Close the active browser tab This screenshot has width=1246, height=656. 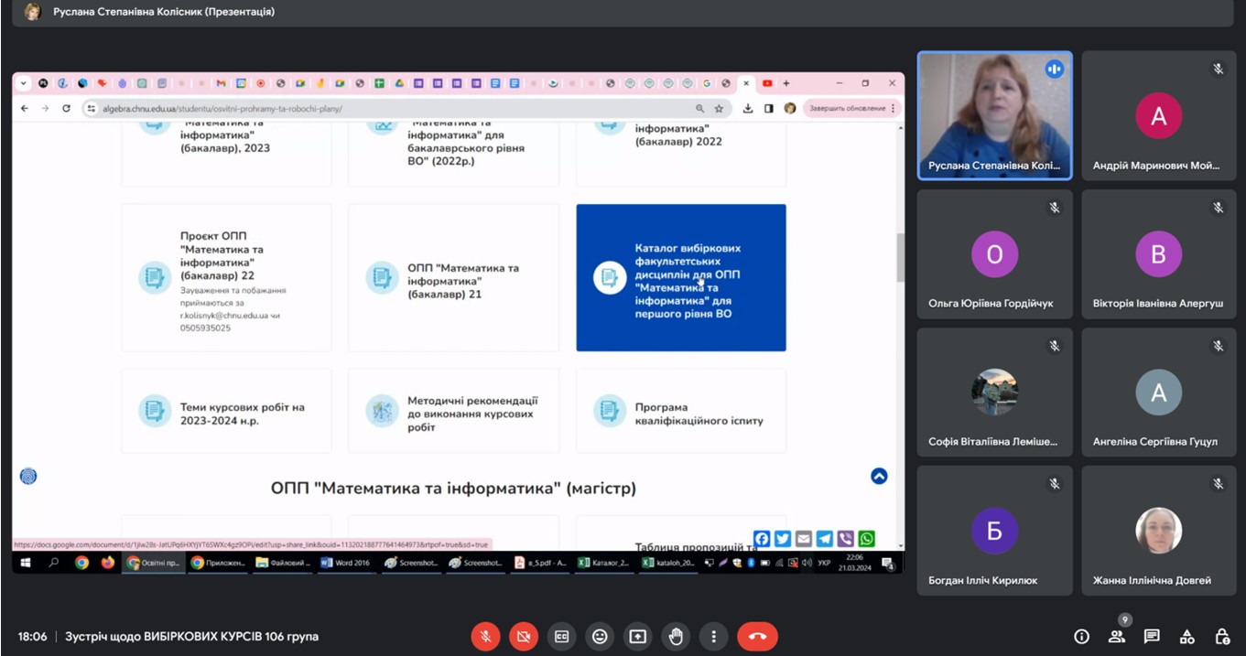[x=746, y=83]
